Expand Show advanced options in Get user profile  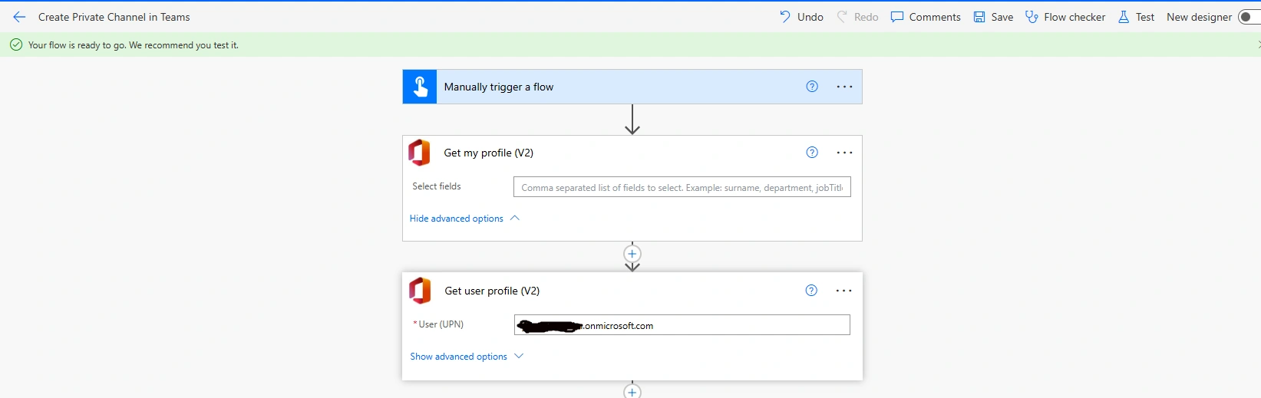pyautogui.click(x=467, y=357)
